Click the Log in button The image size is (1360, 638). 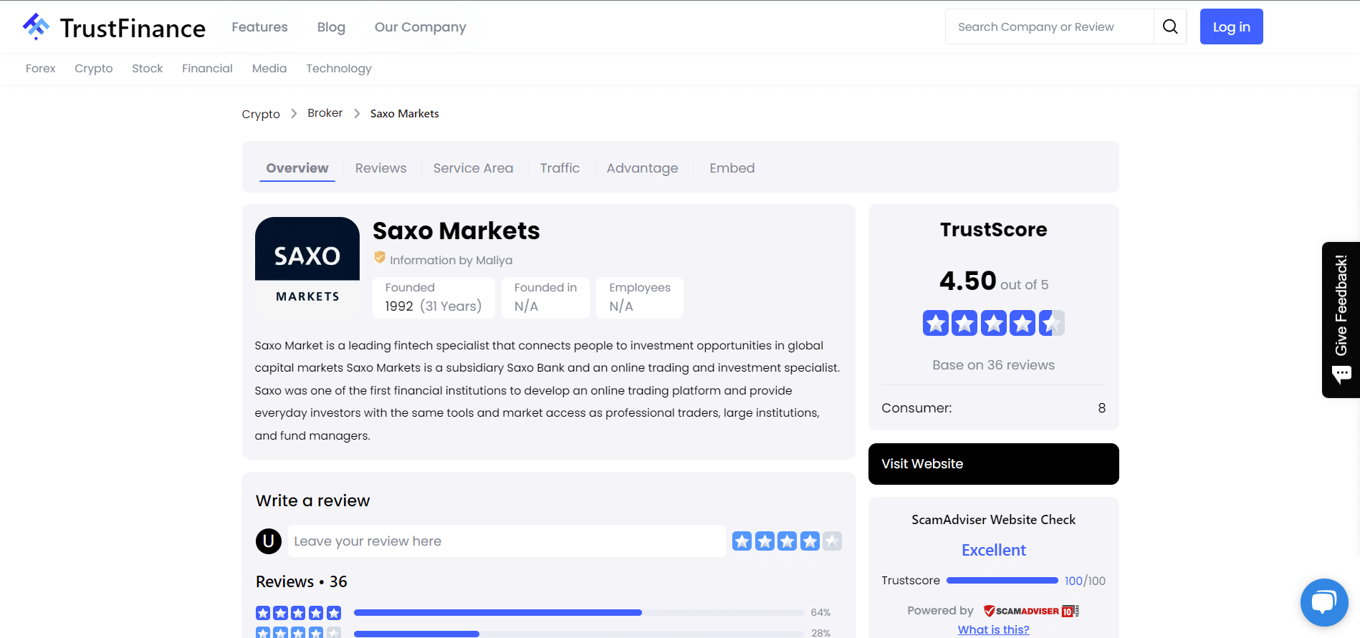(1231, 26)
